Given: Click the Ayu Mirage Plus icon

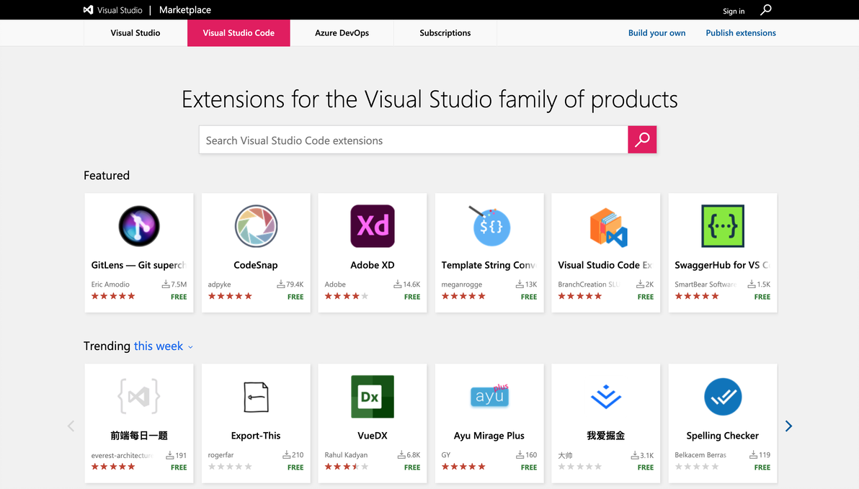Looking at the screenshot, I should coord(489,397).
